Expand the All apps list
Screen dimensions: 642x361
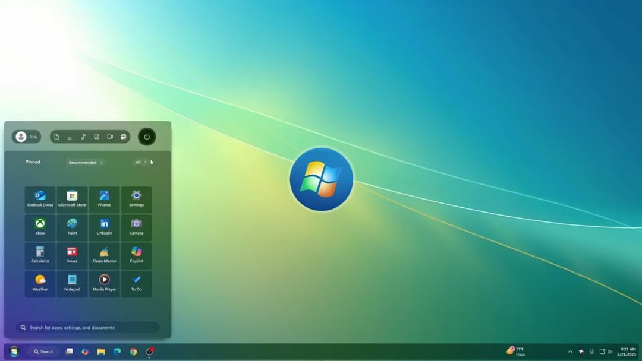[x=140, y=161]
